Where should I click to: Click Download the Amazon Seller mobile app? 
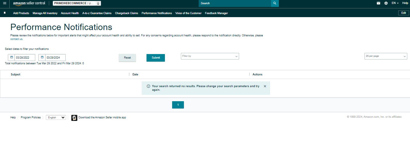tap(102, 117)
